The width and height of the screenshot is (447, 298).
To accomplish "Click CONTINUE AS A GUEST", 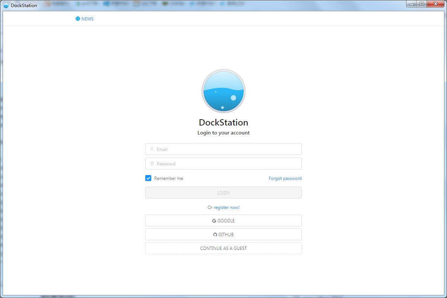I will [223, 248].
